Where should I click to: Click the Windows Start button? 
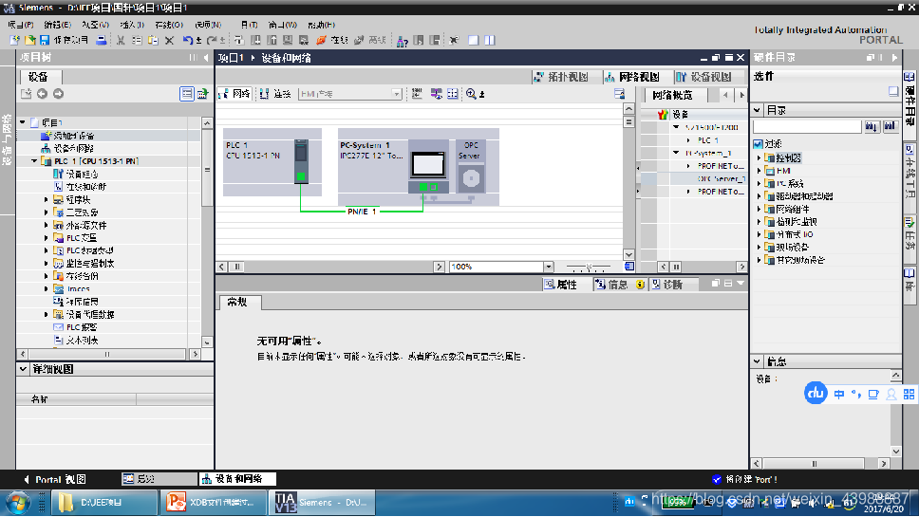18,503
